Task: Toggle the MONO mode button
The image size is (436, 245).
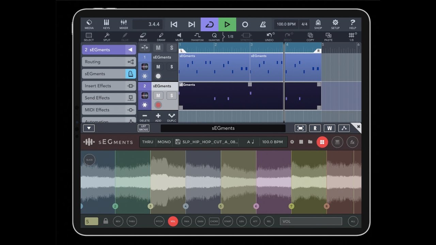Action: click(x=164, y=142)
